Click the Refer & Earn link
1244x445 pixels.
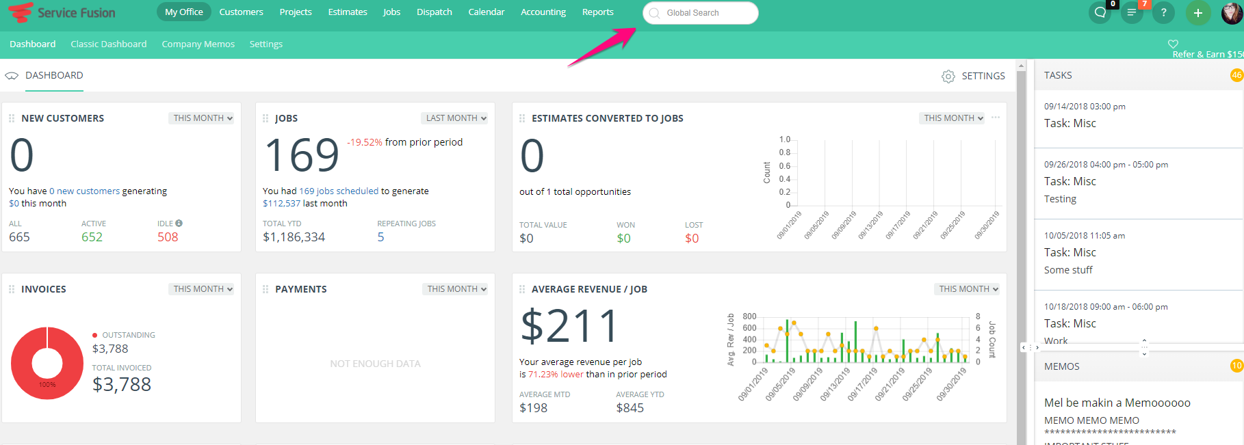point(1208,54)
